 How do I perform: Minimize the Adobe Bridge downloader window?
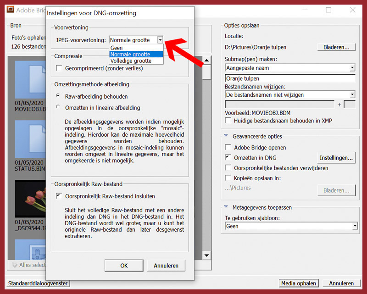coord(305,10)
